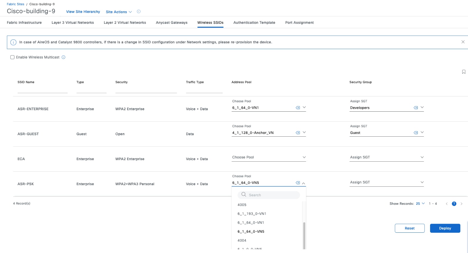Click Address Pool column header
The image size is (468, 253).
[241, 82]
